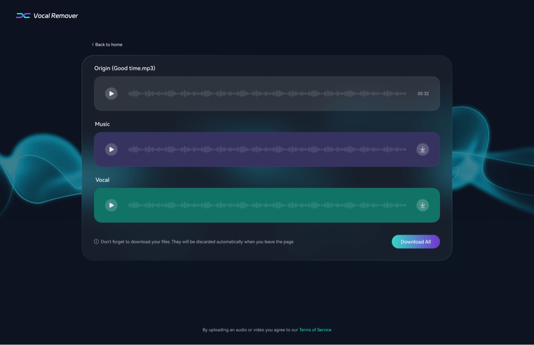This screenshot has width=534, height=345.
Task: Play the Vocal track
Action: tap(111, 205)
